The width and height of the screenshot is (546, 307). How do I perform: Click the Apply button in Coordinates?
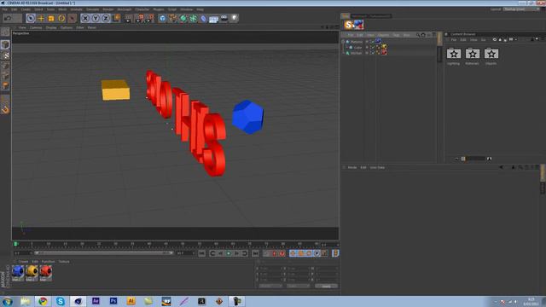point(326,287)
